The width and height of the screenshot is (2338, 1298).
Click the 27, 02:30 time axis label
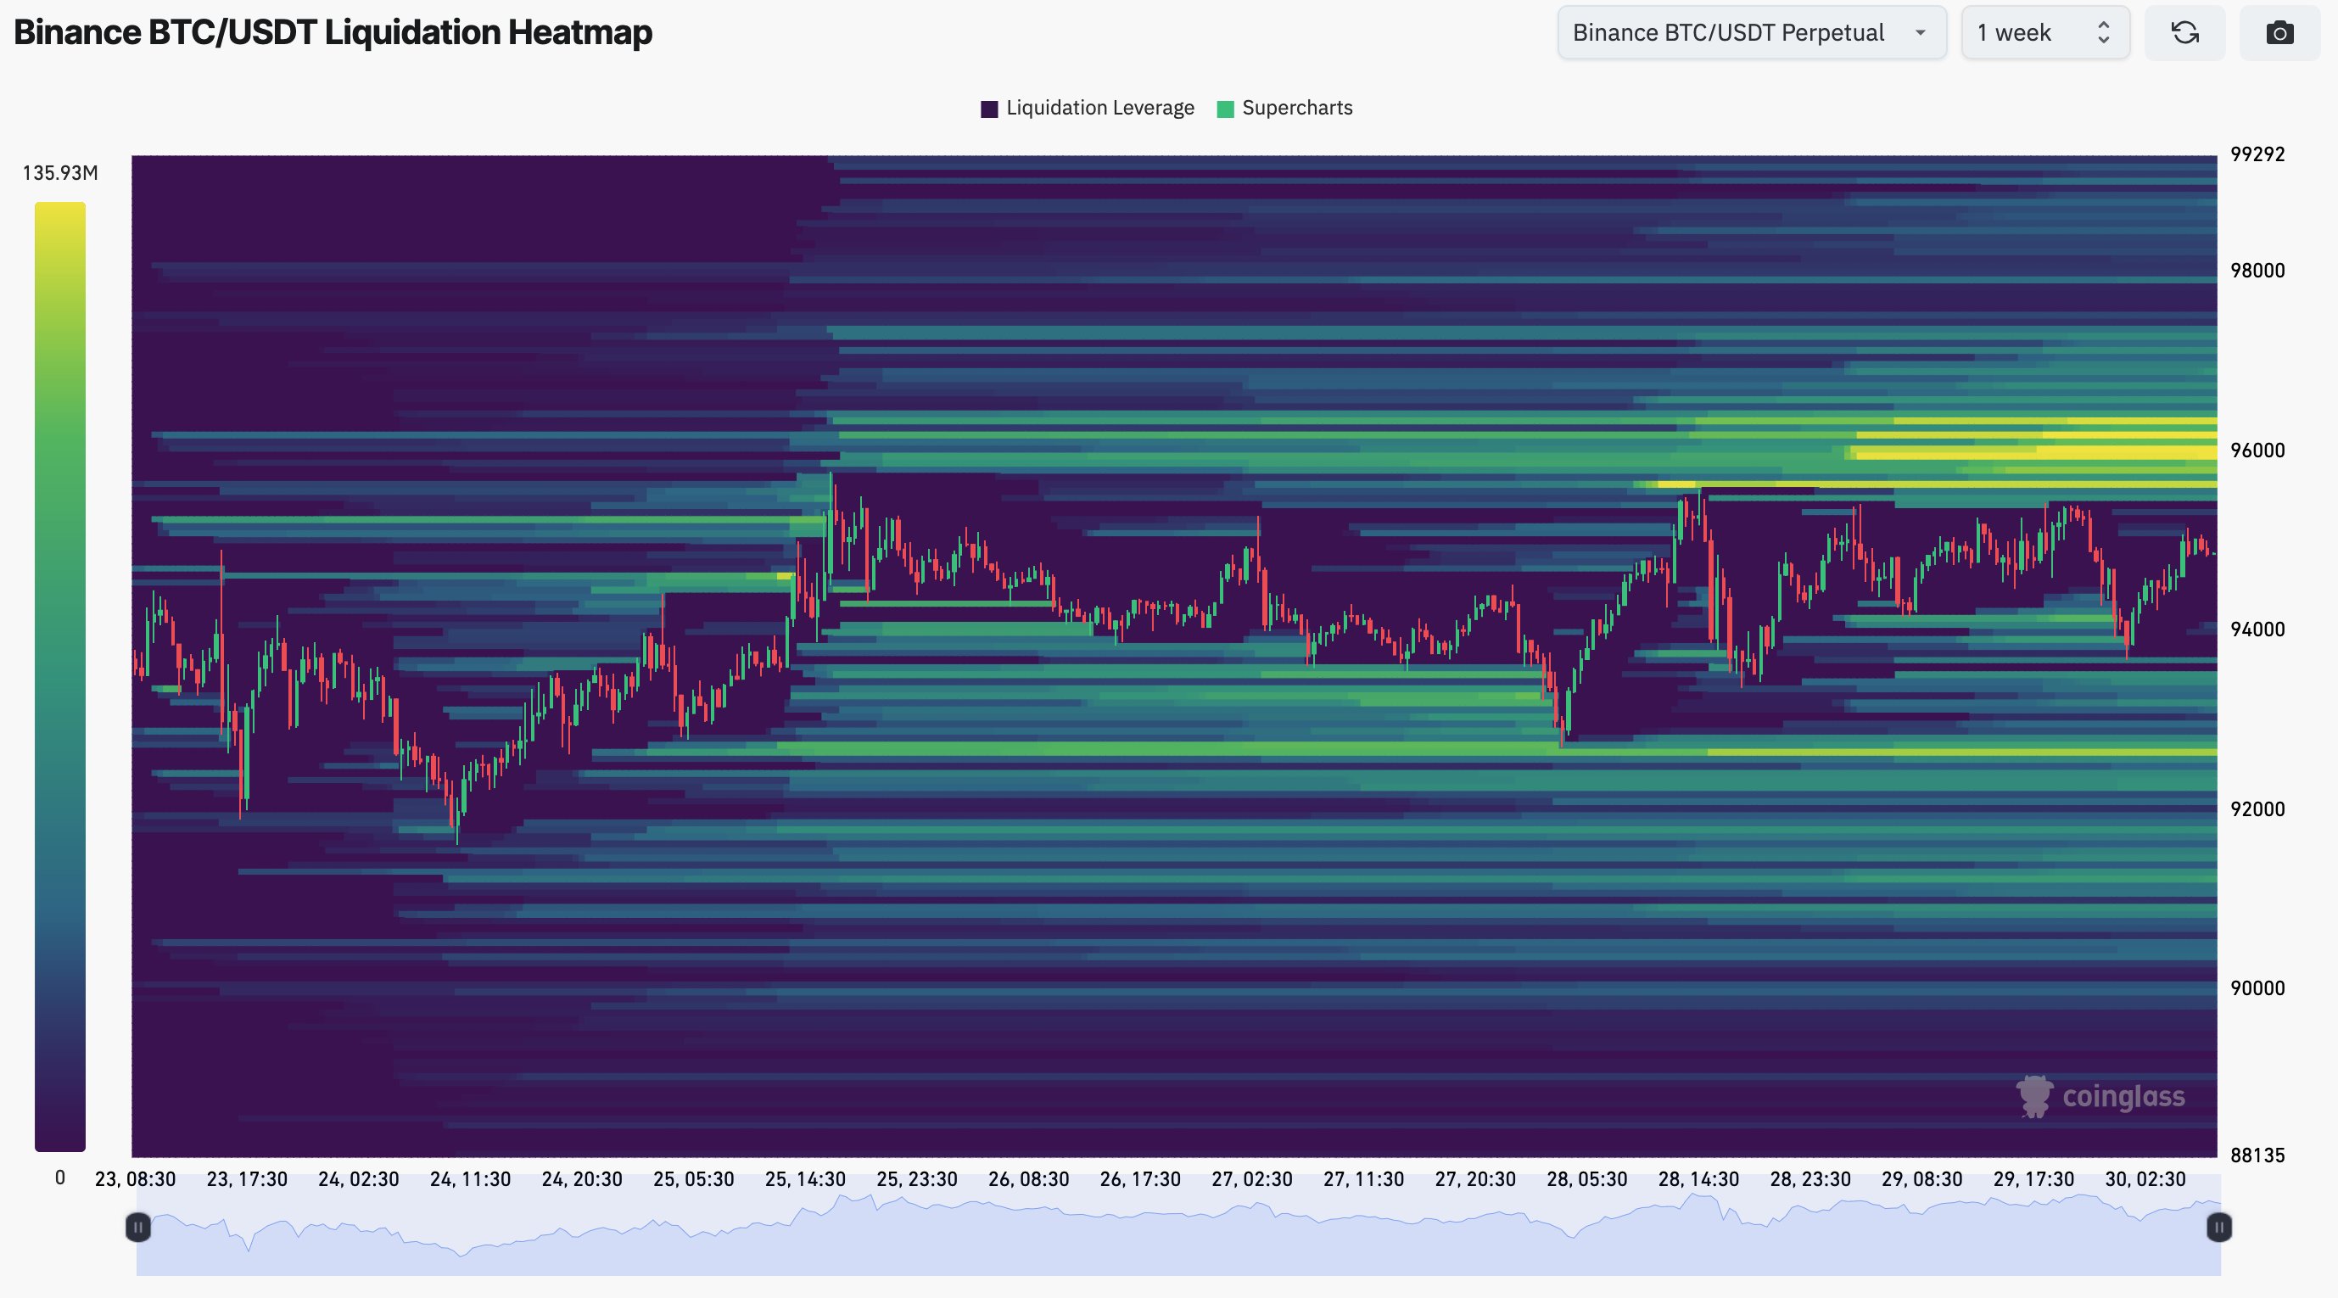tap(1251, 1179)
